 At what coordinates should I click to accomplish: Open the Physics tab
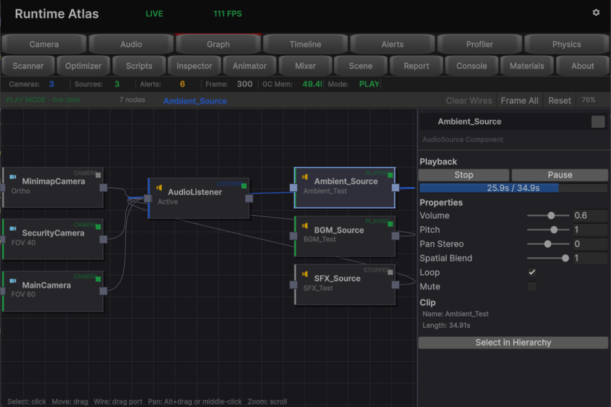tap(567, 44)
